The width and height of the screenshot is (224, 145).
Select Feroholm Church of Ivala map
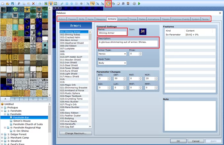pyautogui.click(x=28, y=124)
